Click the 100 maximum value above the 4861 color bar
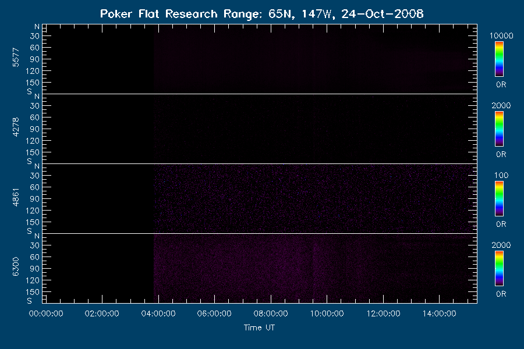 click(x=501, y=175)
